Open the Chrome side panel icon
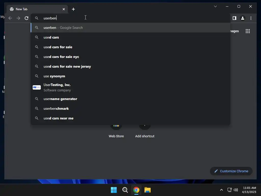The image size is (261, 196). pos(234,18)
